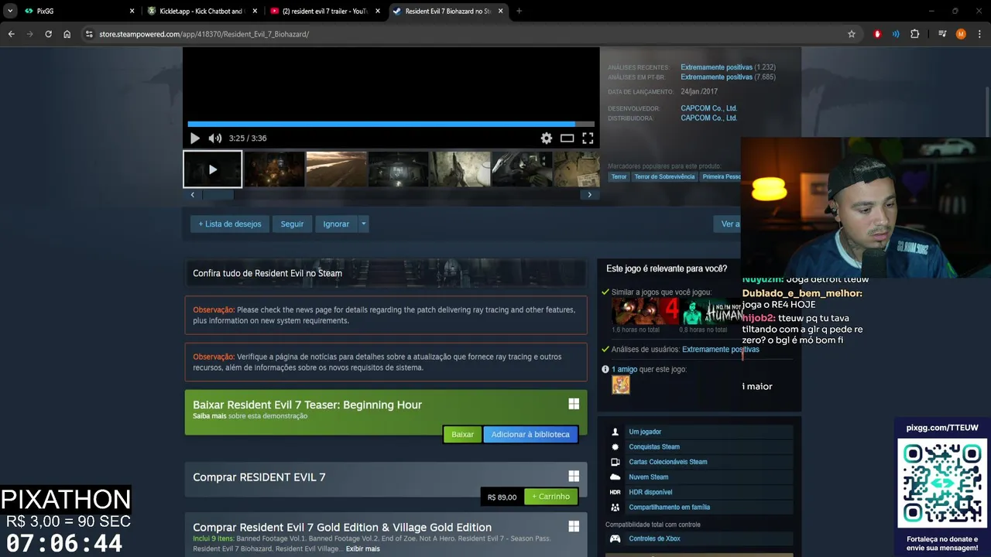
Task: View site information icon in address bar
Action: coord(89,34)
